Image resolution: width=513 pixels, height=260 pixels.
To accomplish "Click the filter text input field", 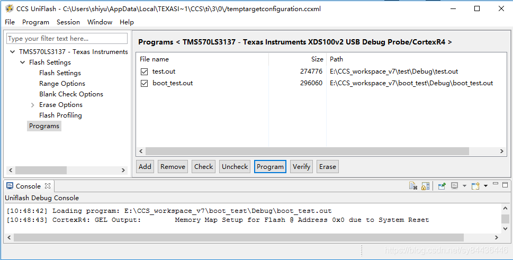I will click(67, 39).
